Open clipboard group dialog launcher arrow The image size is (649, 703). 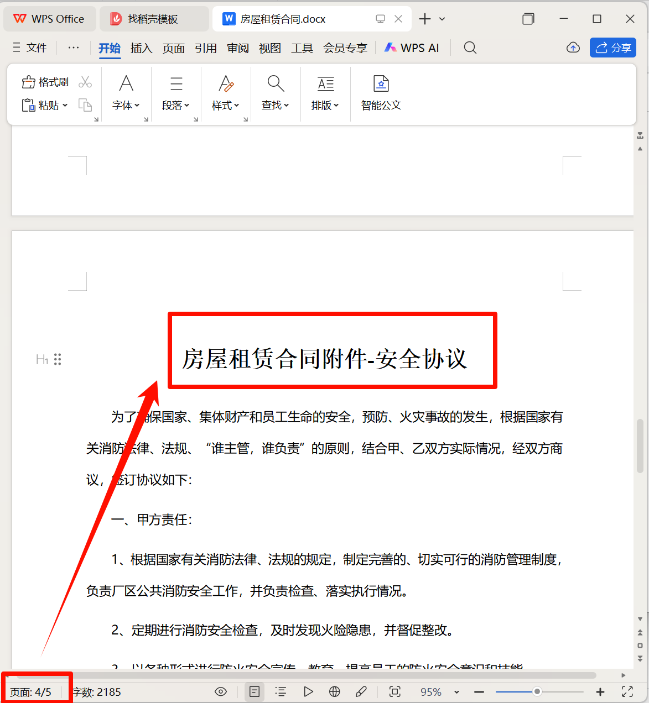tap(96, 119)
